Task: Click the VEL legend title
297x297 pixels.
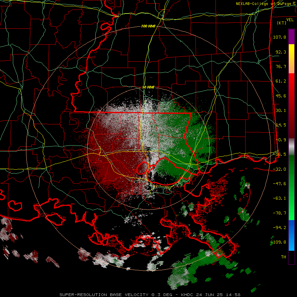Action: (x=290, y=20)
